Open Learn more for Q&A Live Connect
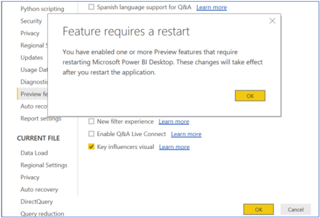Image resolution: width=320 pixels, height=218 pixels. (186, 134)
